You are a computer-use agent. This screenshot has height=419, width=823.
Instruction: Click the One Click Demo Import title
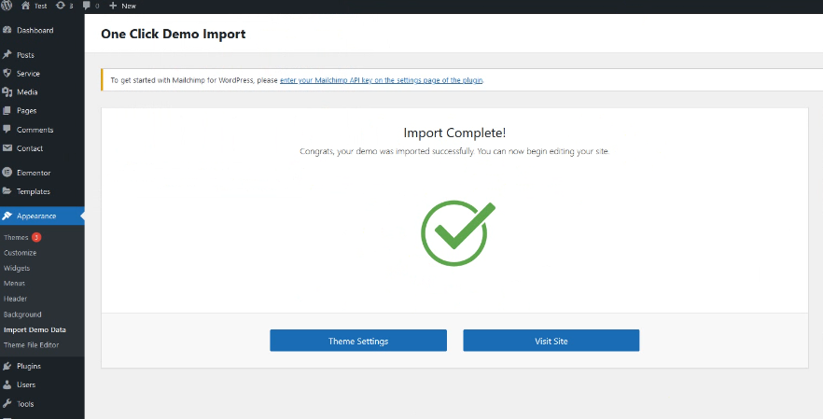tap(174, 34)
